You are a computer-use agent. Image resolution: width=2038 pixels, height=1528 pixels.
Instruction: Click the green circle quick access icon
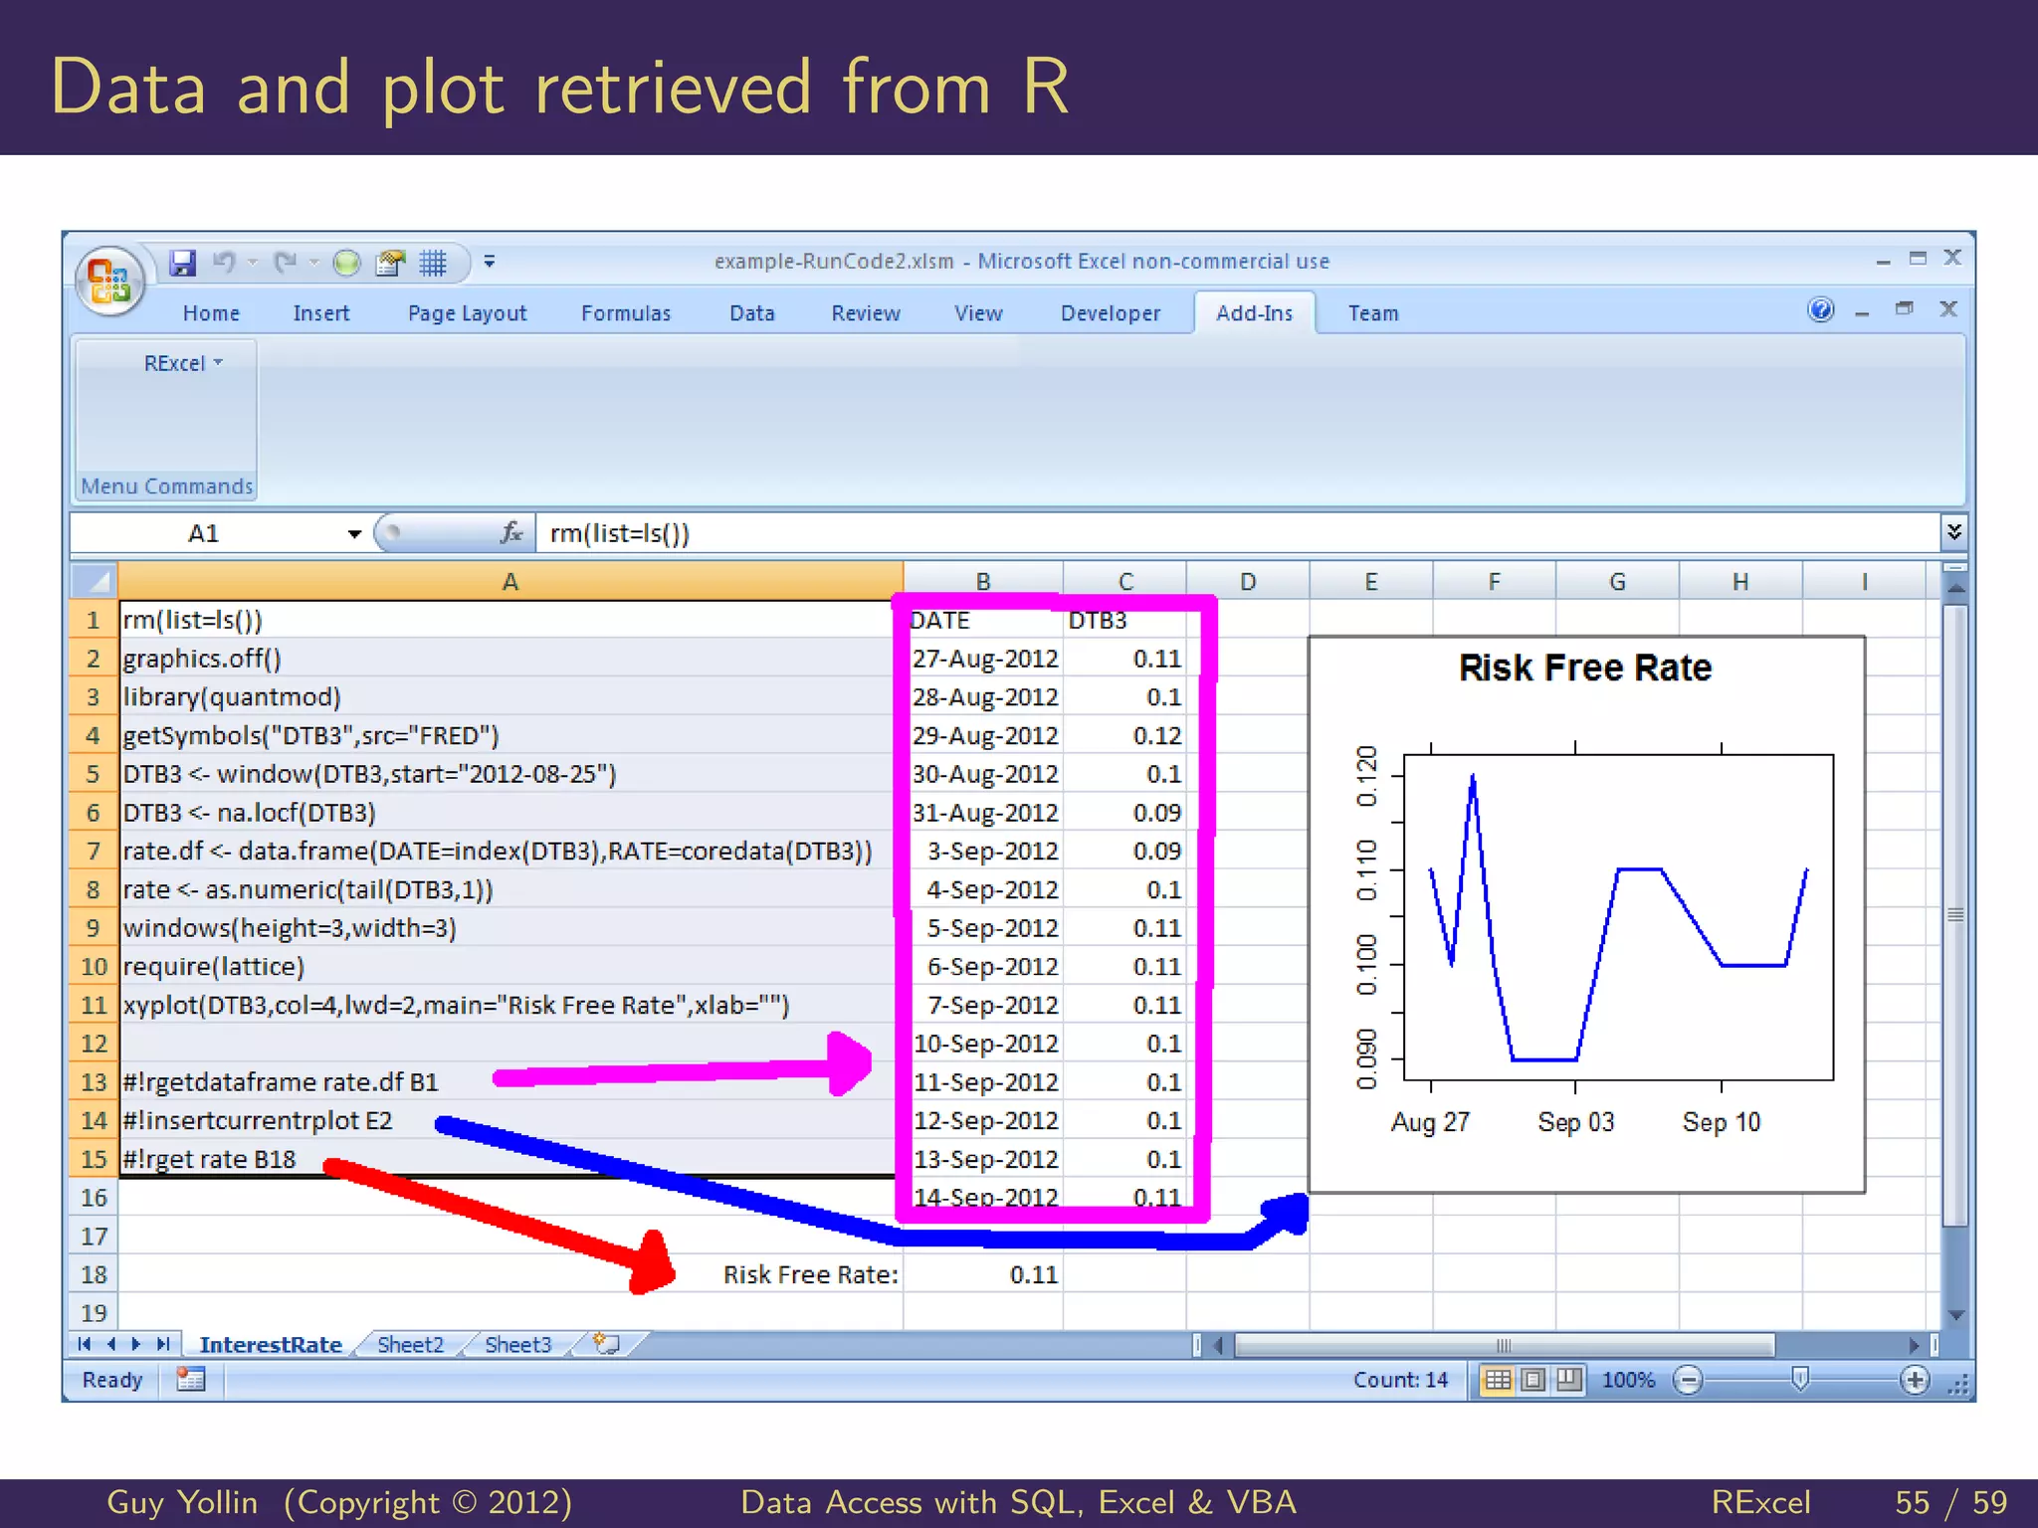346,263
